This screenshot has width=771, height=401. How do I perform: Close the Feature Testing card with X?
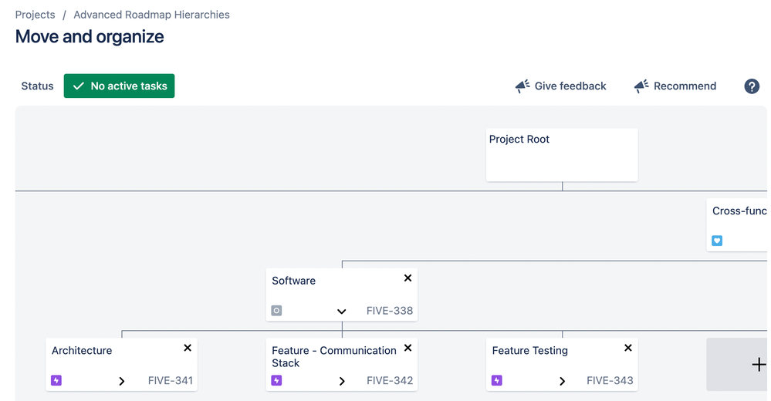tap(628, 348)
